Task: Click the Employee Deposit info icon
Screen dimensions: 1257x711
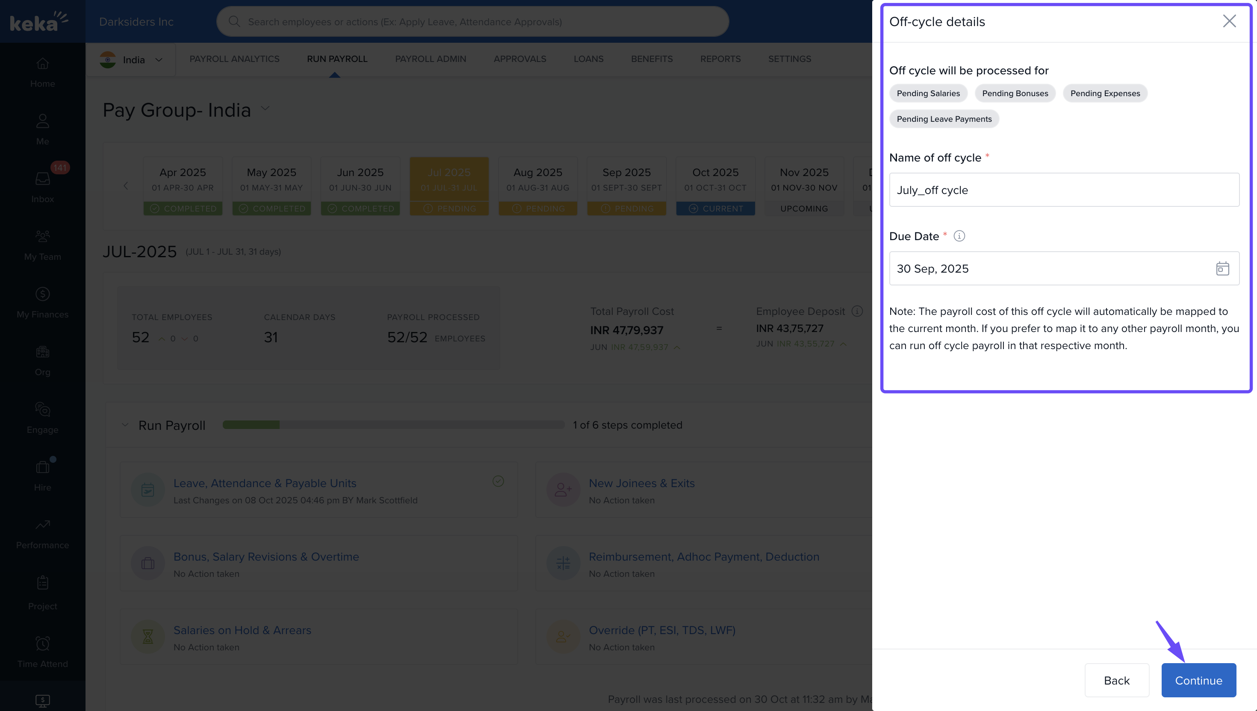Action: coord(857,311)
